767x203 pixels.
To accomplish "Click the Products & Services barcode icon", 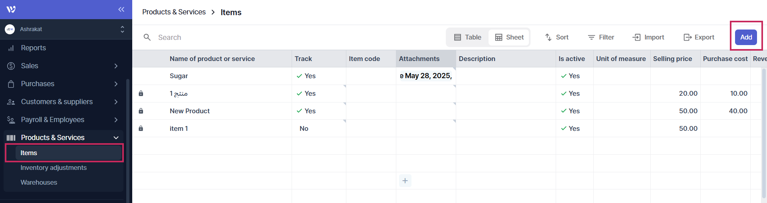I will tap(11, 138).
